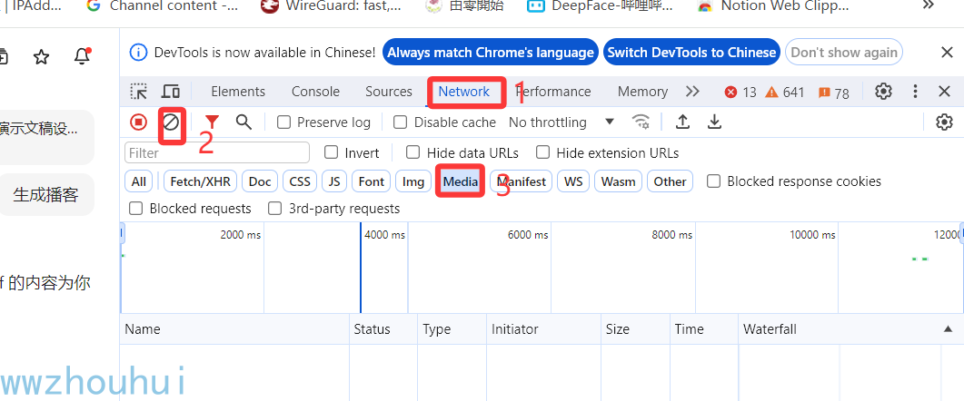Check the Hide data URLs option
964x401 pixels.
pyautogui.click(x=413, y=152)
